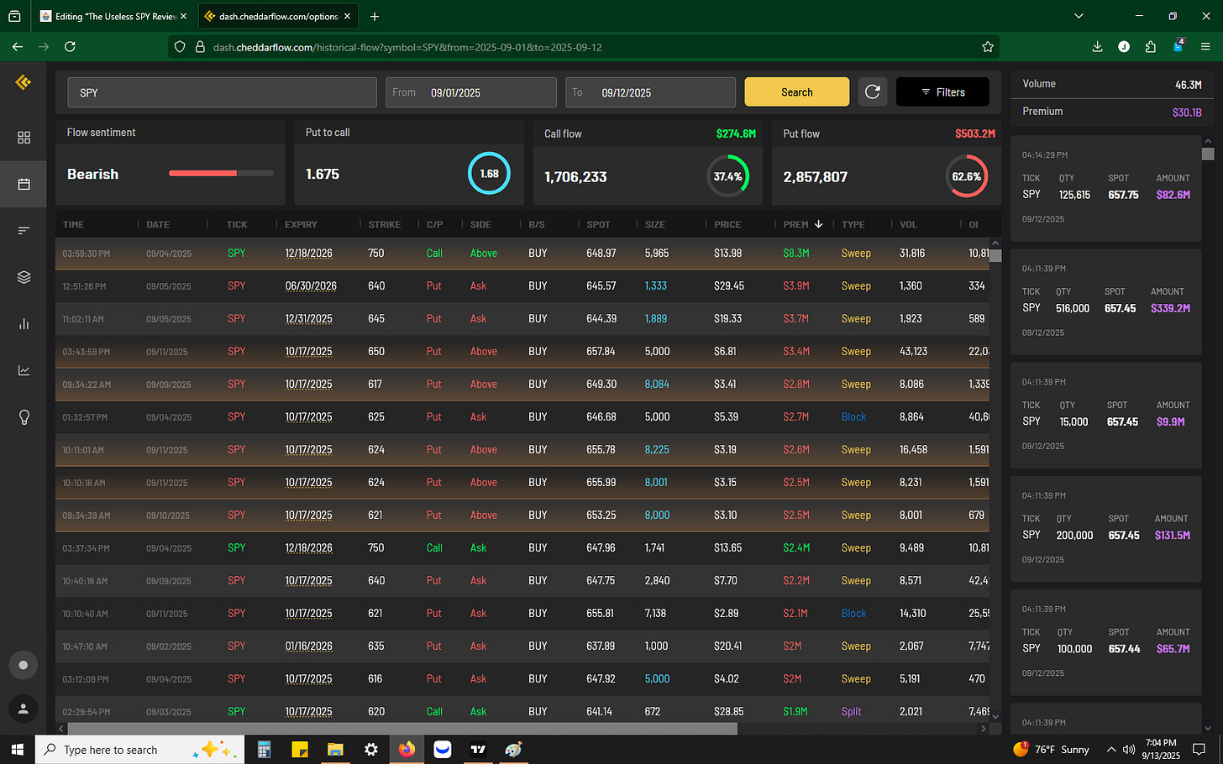Open TradingView from the taskbar
The height and width of the screenshot is (764, 1223).
(478, 749)
